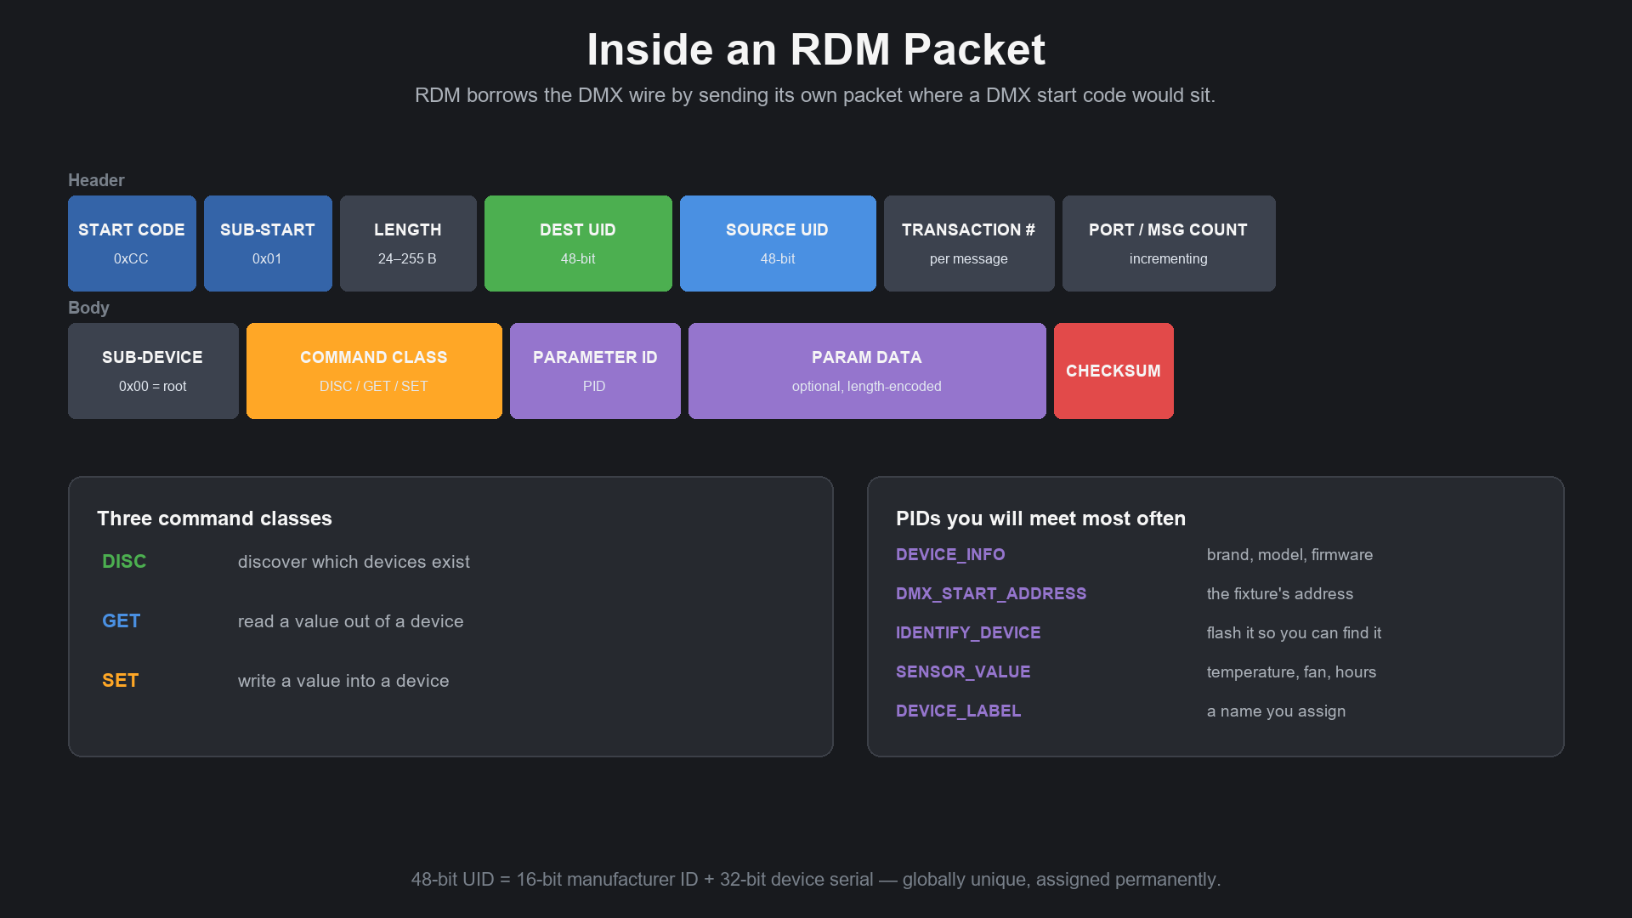The width and height of the screenshot is (1632, 918).
Task: Click the 'Body' row label
Action: [x=88, y=308]
